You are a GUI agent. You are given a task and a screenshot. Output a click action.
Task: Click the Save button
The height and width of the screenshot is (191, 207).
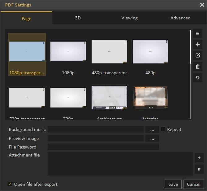coord(173,184)
